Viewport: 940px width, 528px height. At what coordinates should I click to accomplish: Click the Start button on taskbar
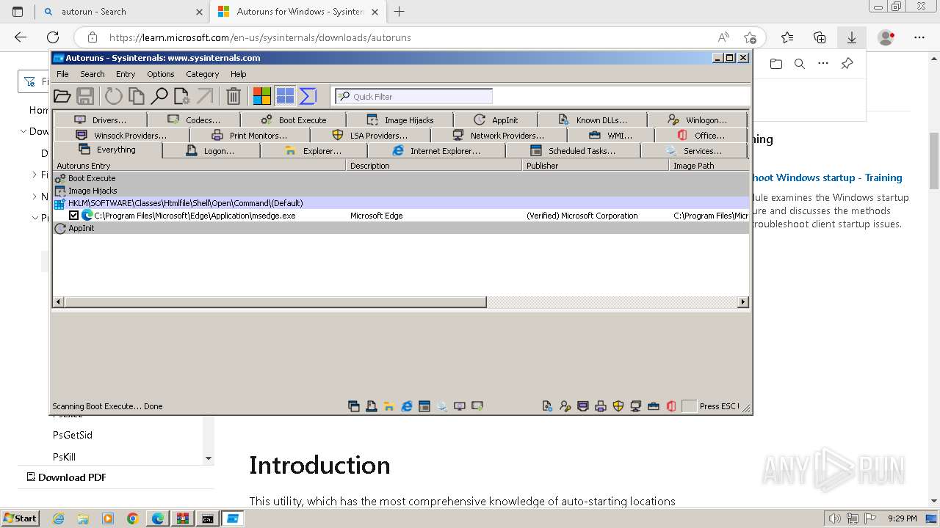pos(20,518)
